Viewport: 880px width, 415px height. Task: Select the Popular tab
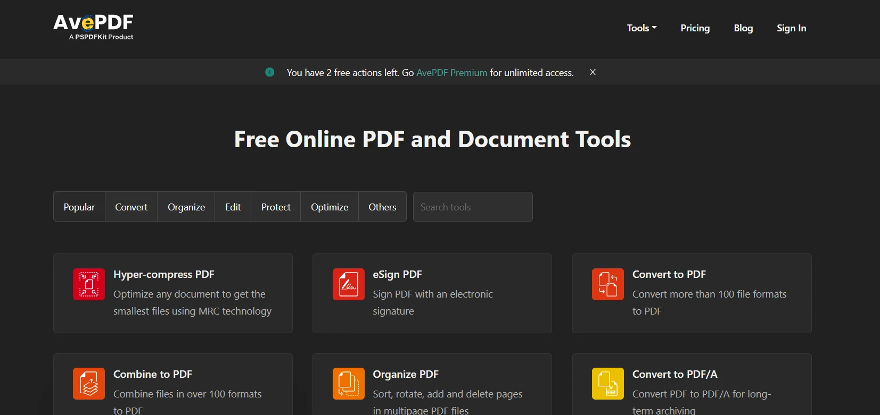pyautogui.click(x=79, y=207)
